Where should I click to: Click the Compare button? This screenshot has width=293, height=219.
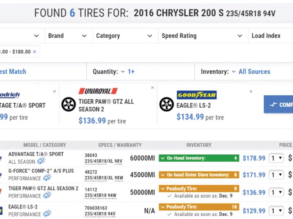tap(278, 104)
